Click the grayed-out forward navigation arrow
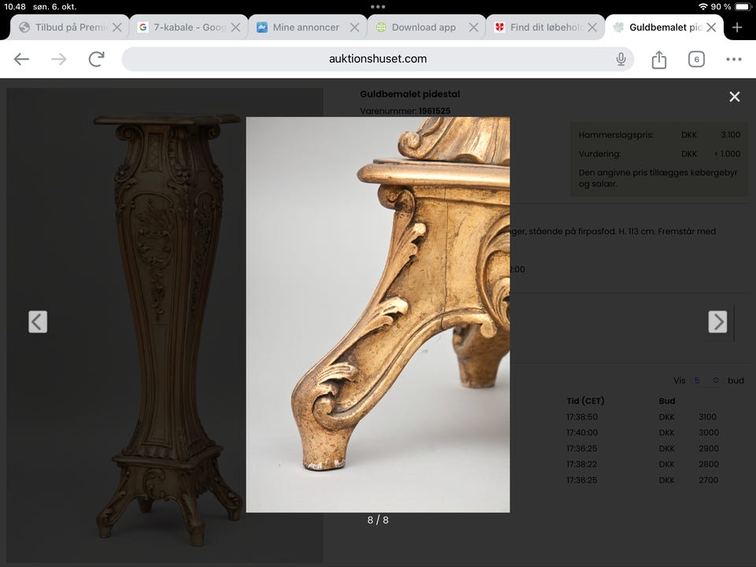756x567 pixels. point(58,58)
